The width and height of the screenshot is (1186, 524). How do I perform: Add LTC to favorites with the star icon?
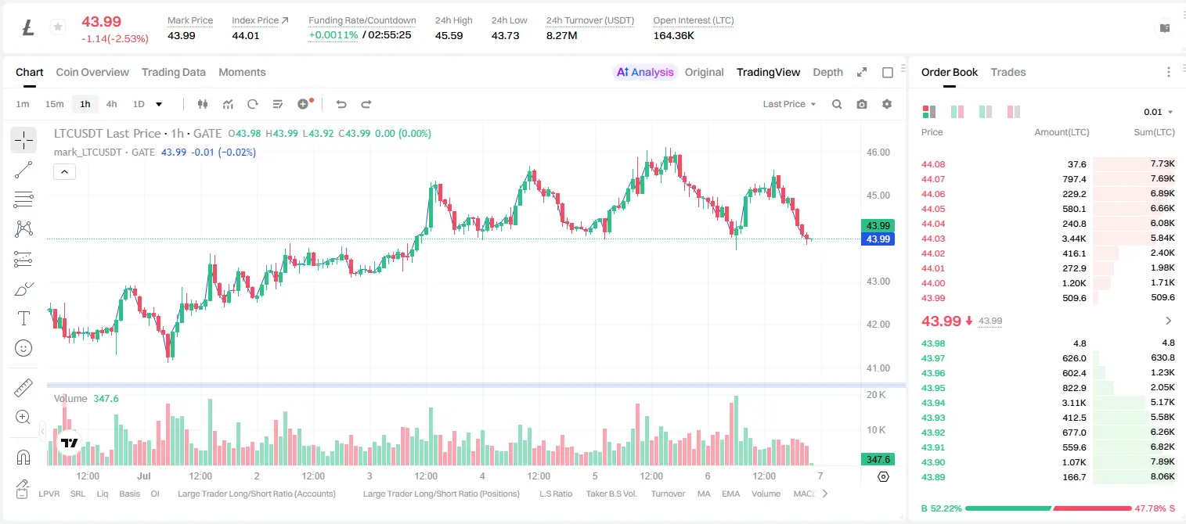[x=57, y=27]
